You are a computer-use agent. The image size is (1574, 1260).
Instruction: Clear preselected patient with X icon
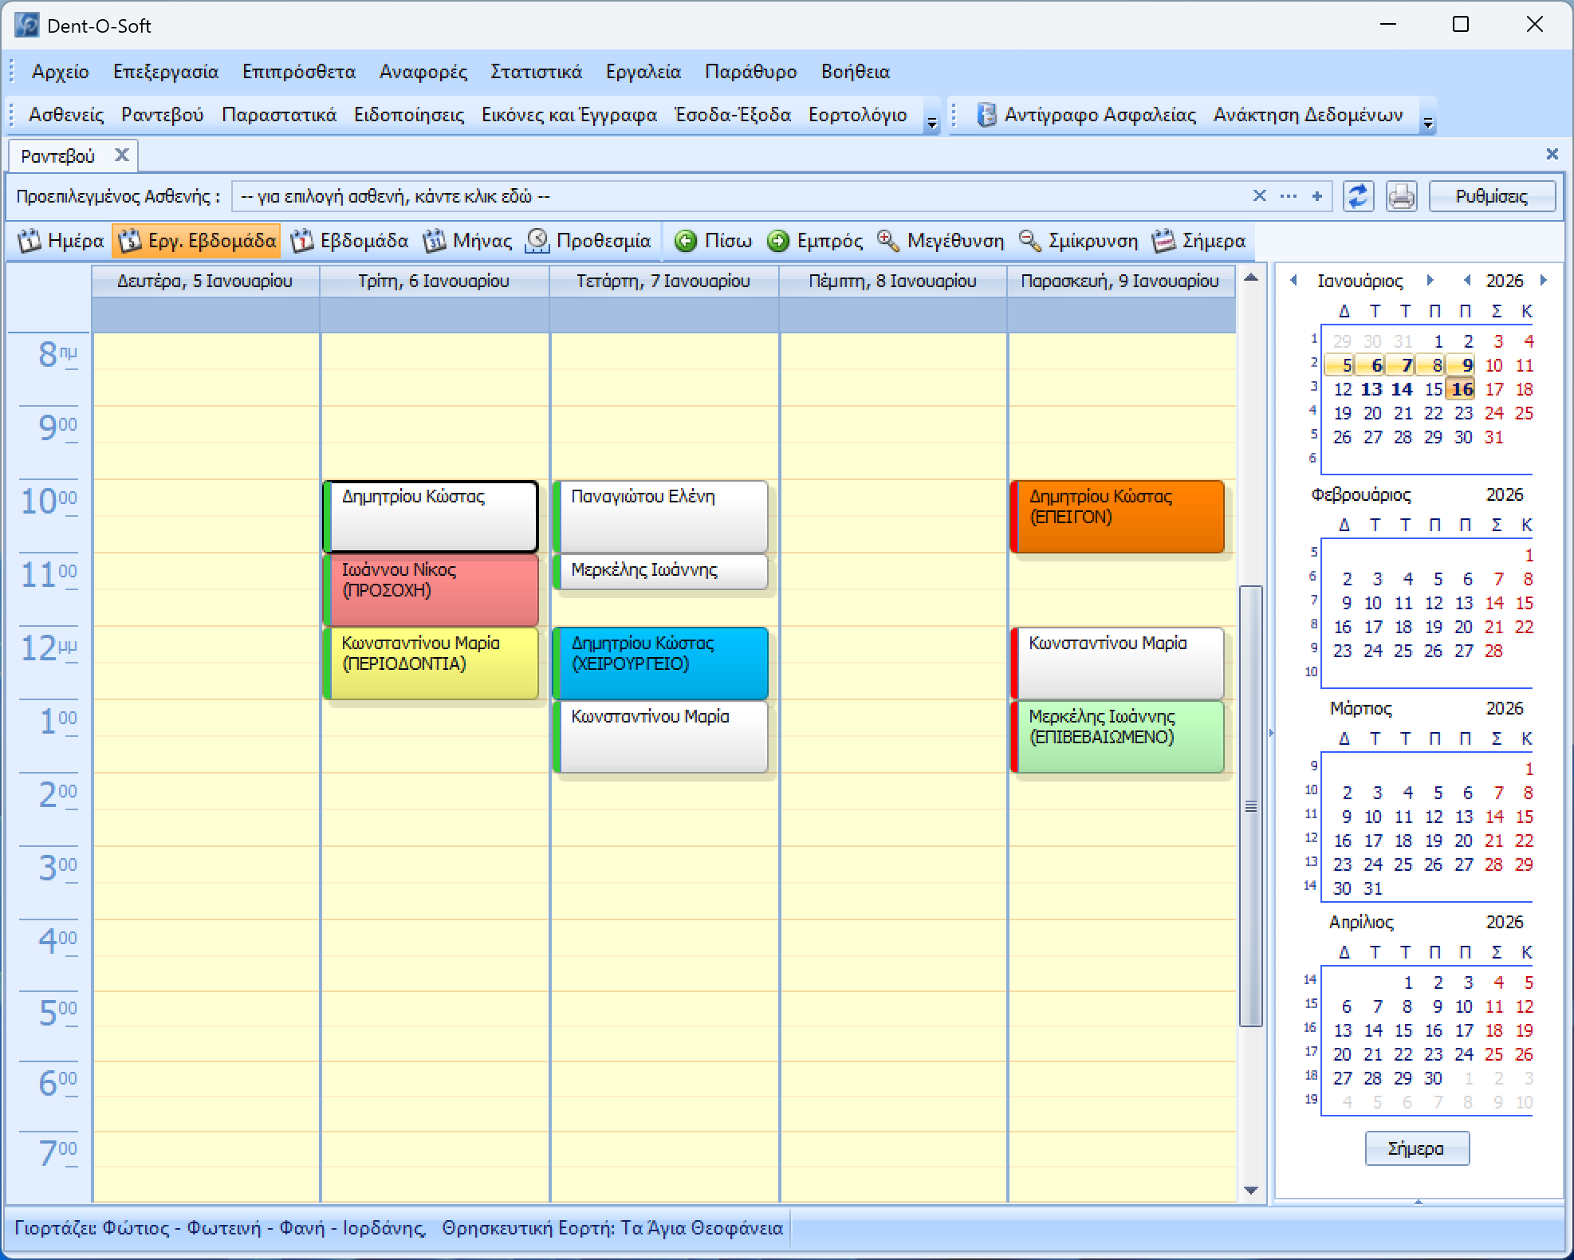click(1259, 196)
